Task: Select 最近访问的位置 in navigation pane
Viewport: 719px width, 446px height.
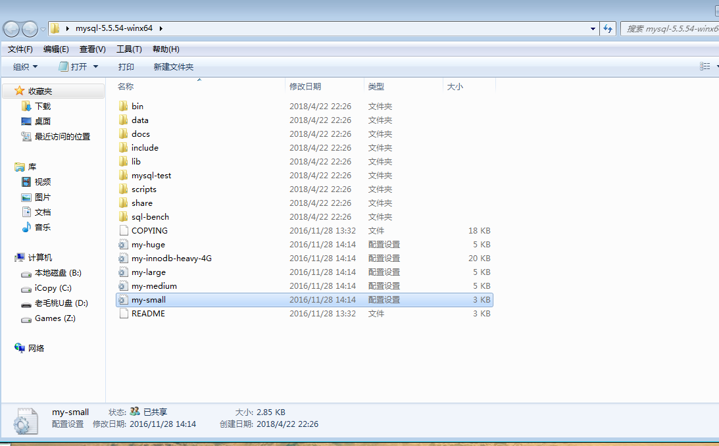Action: pos(62,137)
